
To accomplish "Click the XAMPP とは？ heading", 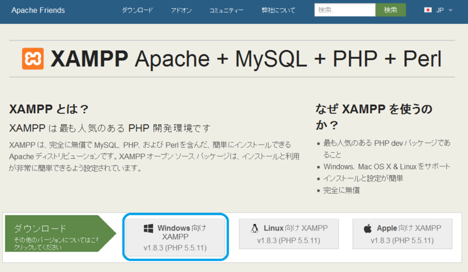I will tap(49, 109).
